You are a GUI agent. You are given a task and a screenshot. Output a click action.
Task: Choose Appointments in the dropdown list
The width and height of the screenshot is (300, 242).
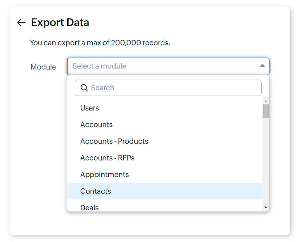point(104,175)
